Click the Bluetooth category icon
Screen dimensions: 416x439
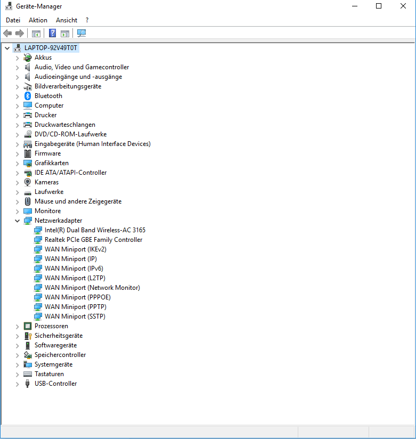28,96
